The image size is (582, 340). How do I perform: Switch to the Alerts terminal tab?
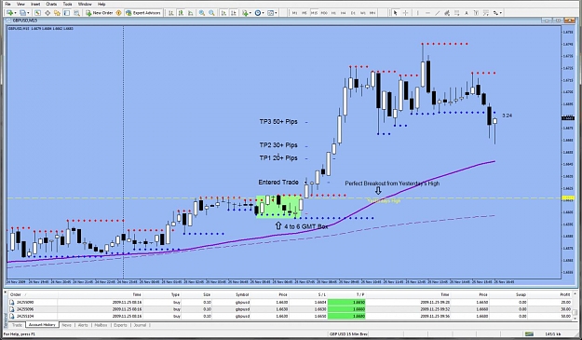(83, 325)
